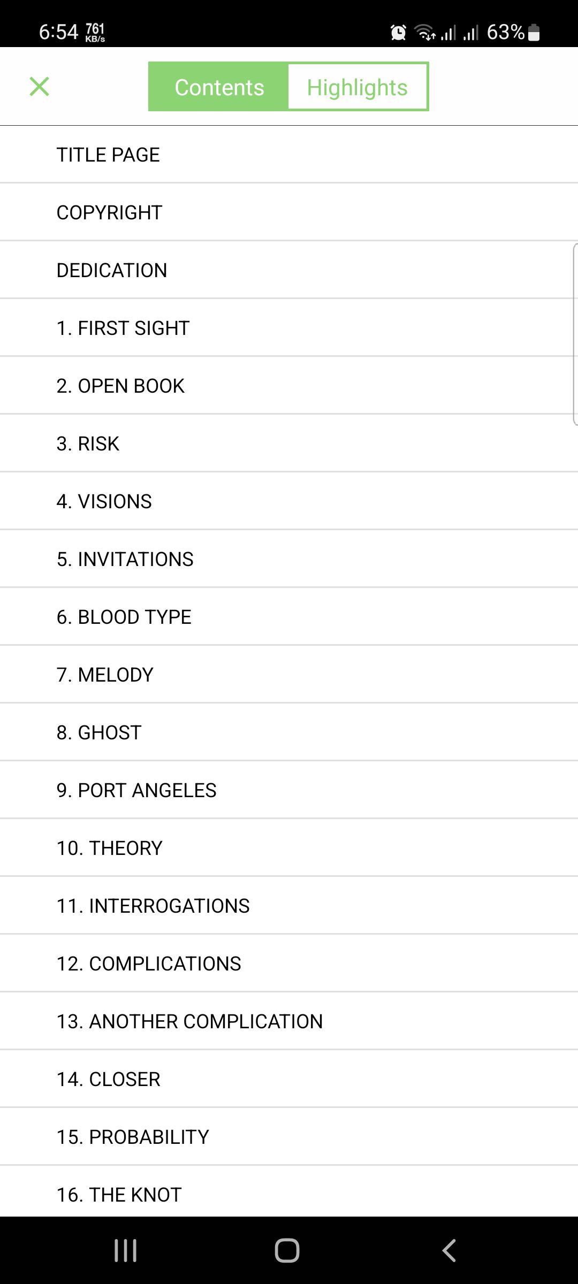This screenshot has width=578, height=1284.
Task: Switch to the Highlights tab
Action: click(x=358, y=87)
